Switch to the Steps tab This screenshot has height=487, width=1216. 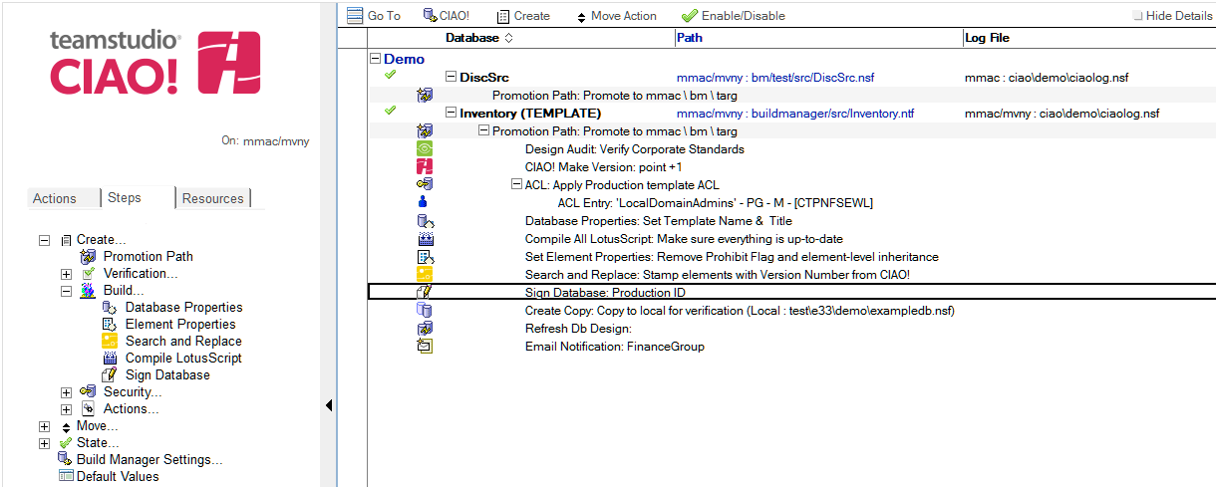tap(137, 197)
